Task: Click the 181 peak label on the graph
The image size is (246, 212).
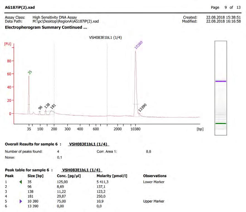Action: point(53,106)
